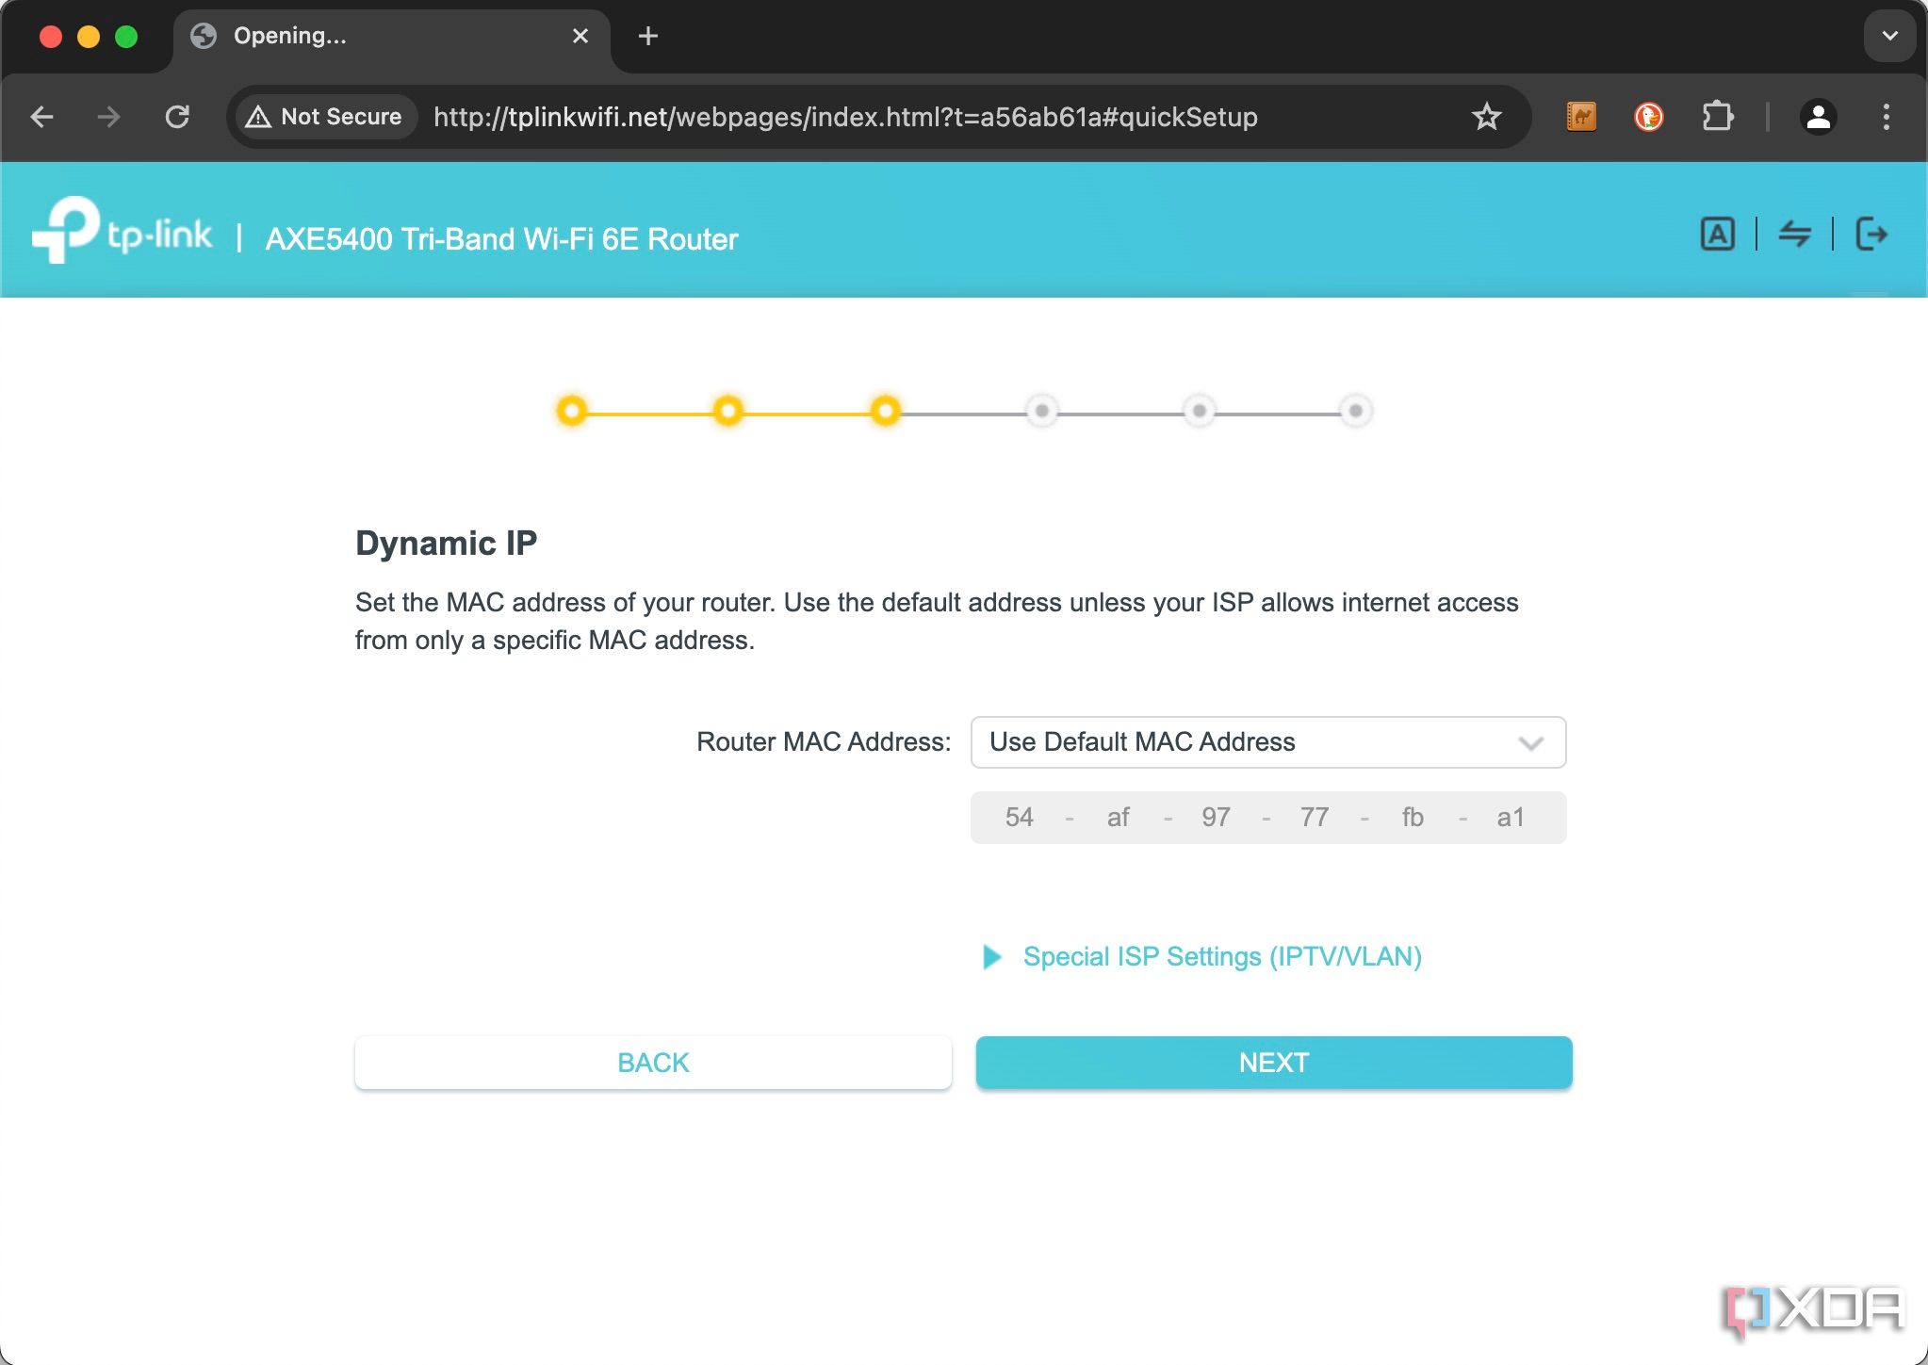Click the Special ISP Settings link
The width and height of the screenshot is (1928, 1365).
click(x=1222, y=957)
